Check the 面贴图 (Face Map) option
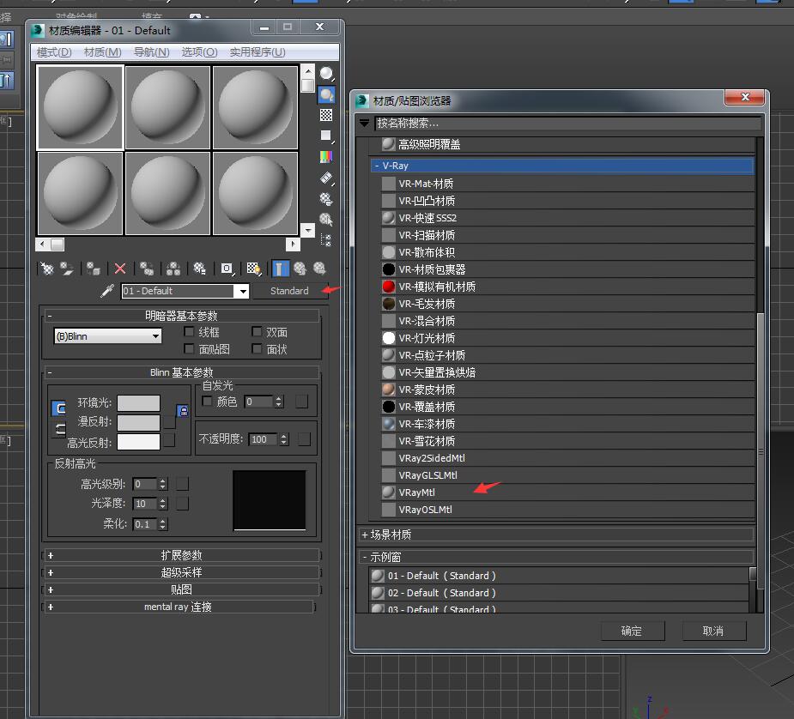794x719 pixels. [x=189, y=348]
